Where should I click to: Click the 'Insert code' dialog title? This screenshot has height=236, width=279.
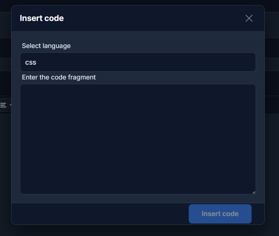(42, 18)
